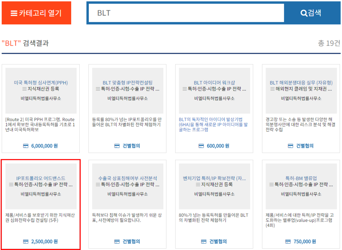Select the 600,000 원 price

tap(218, 146)
